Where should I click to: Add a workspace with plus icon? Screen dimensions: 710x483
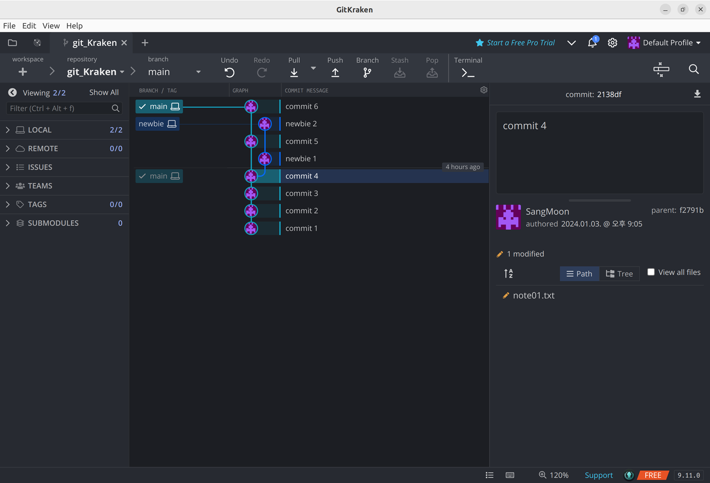coord(23,72)
